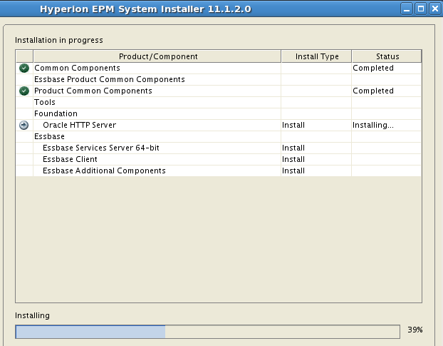Viewport: 443px width, 346px height.
Task: Click the green checkmark beside Common Components
Action: (x=24, y=68)
